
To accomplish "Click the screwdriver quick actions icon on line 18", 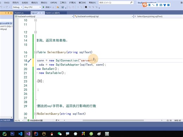I will coord(30,60).
